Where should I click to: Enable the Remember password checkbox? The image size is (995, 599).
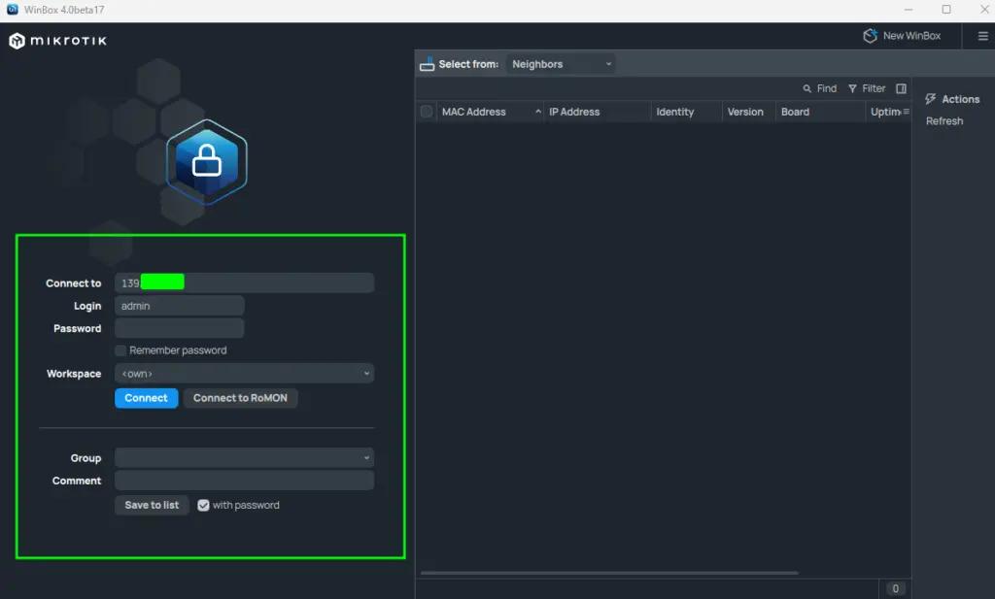click(120, 350)
